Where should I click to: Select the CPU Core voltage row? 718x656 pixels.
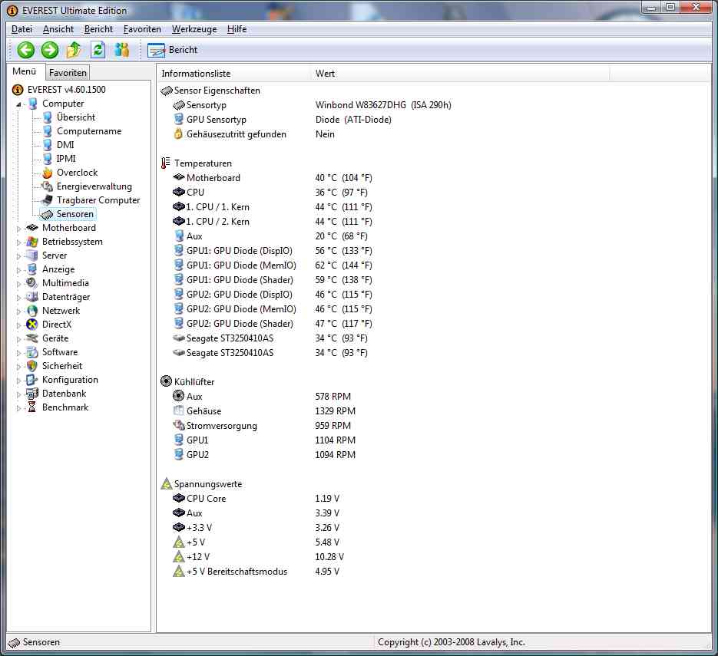pyautogui.click(x=256, y=499)
